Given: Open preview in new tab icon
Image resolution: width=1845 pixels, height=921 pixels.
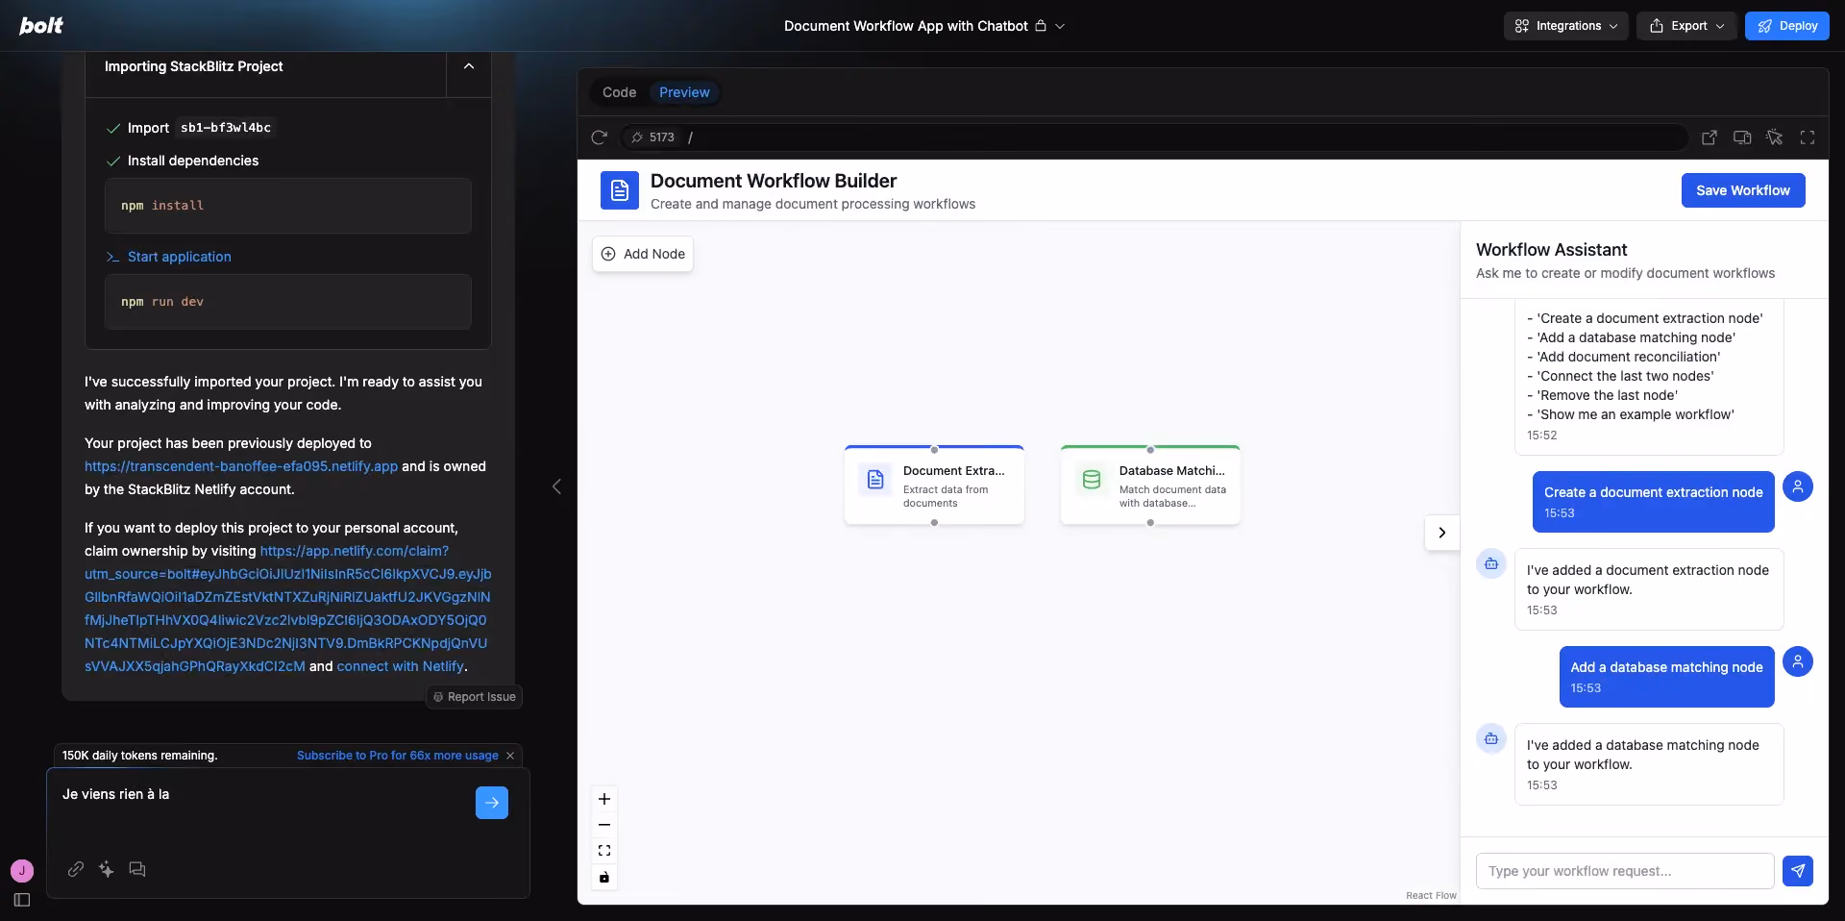Looking at the screenshot, I should pyautogui.click(x=1710, y=137).
